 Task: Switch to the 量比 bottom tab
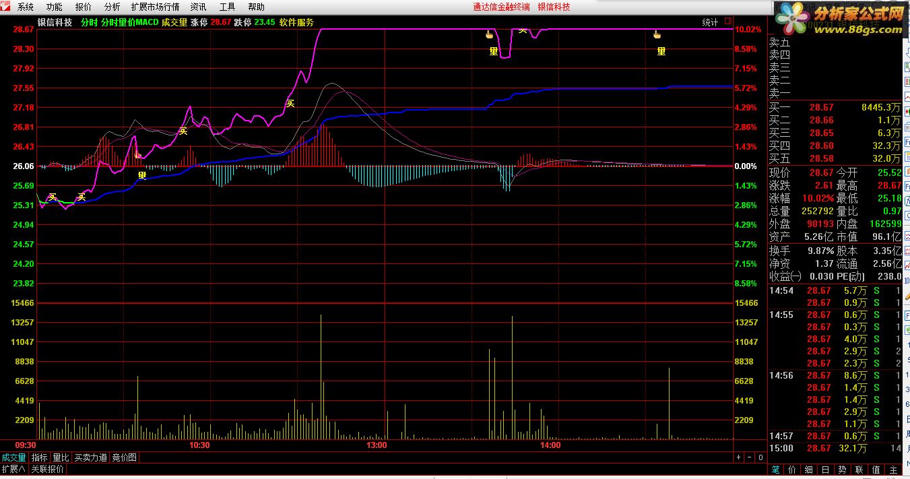pos(61,457)
